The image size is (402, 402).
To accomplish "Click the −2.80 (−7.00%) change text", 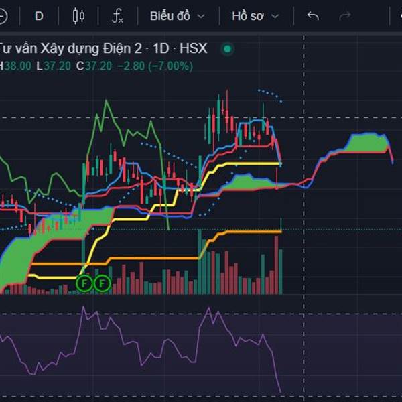I will click(x=155, y=66).
